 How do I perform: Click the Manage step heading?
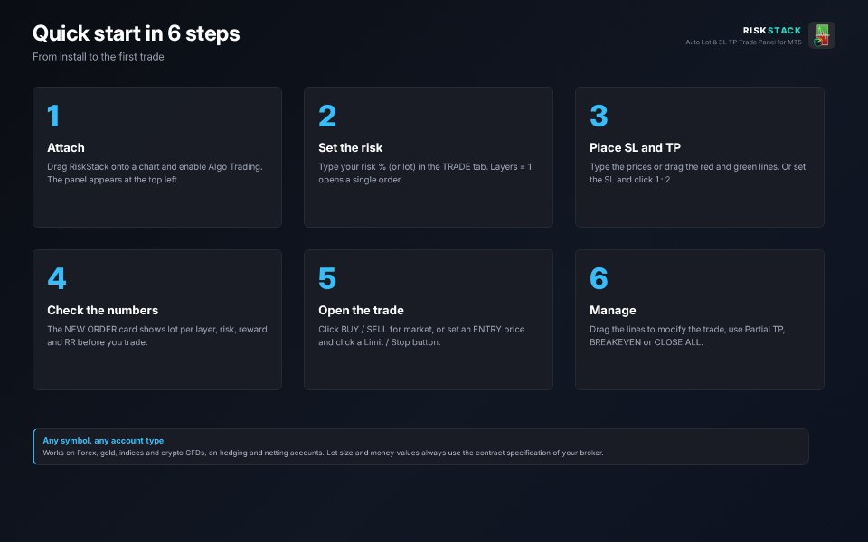pos(613,310)
